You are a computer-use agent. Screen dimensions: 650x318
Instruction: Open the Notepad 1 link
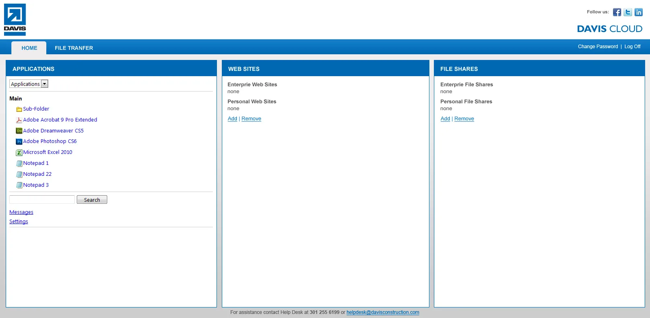tap(36, 163)
